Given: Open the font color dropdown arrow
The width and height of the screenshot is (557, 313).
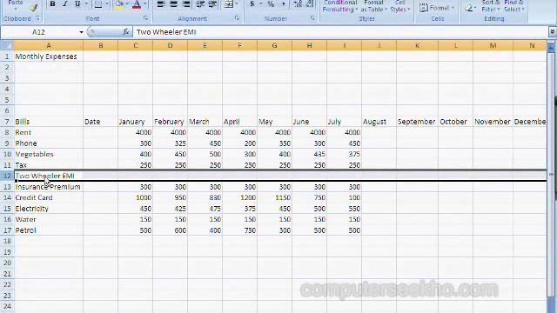Looking at the screenshot, I should click(x=144, y=4).
